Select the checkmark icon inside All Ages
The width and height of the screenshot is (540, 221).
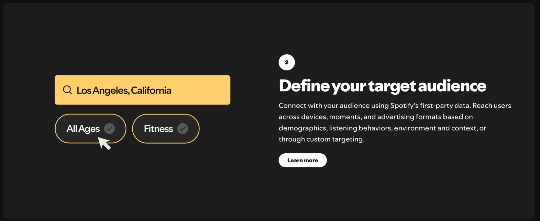tap(110, 128)
